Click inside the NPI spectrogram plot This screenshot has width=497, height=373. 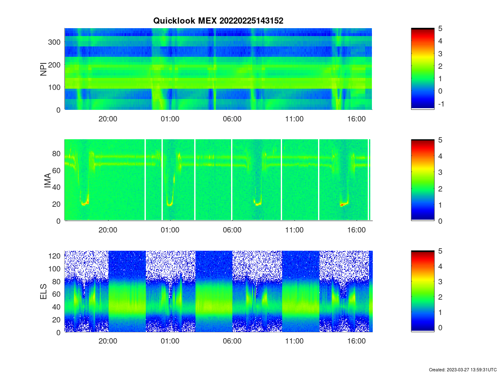click(x=218, y=69)
